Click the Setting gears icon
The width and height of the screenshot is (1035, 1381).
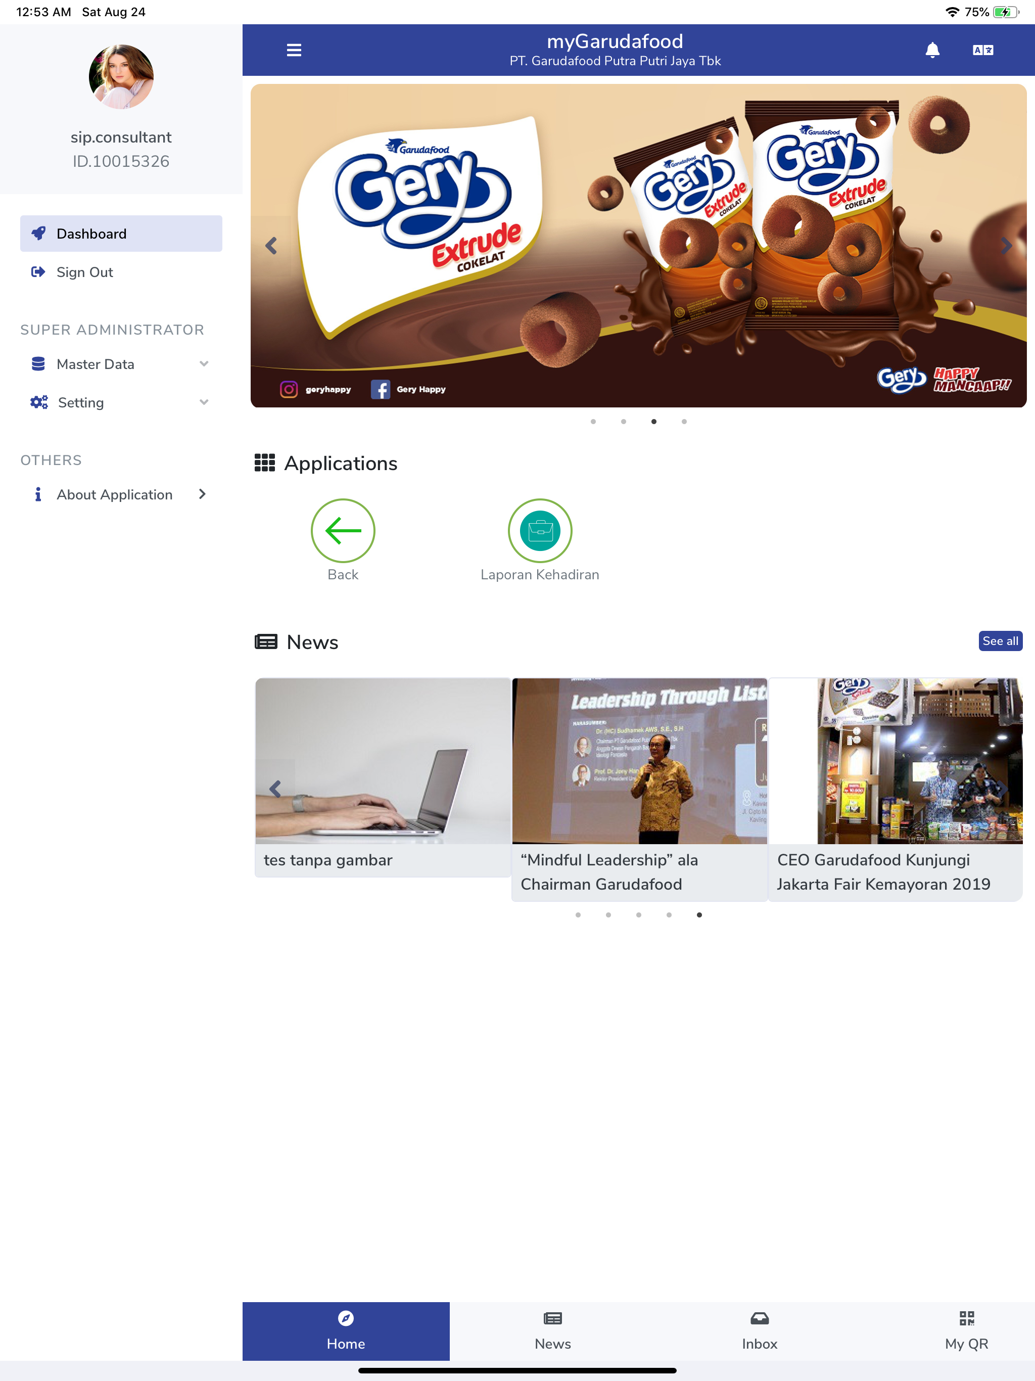pyautogui.click(x=39, y=402)
